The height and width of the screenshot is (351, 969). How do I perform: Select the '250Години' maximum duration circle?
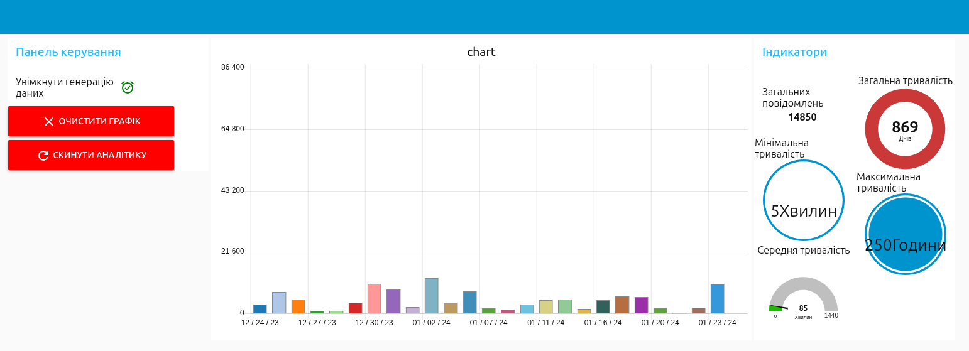[x=905, y=234]
